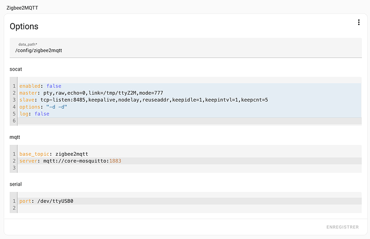Click the socat 'master' configuration line
The image size is (370, 239).
click(x=190, y=93)
